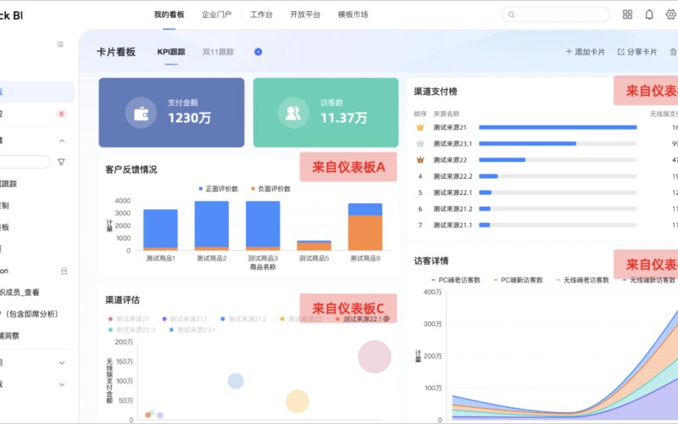Click the 分享卡片 button
This screenshot has height=424, width=678.
coord(637,52)
